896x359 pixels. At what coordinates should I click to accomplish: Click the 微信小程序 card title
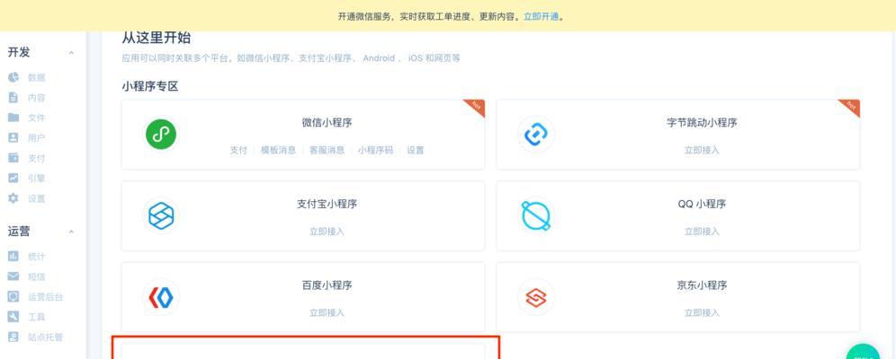[x=327, y=122]
